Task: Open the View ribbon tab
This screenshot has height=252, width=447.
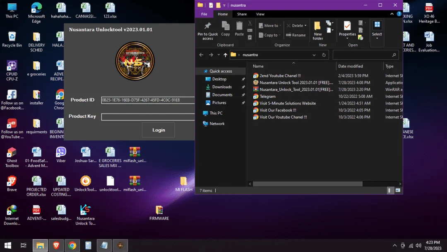Action: [260, 14]
